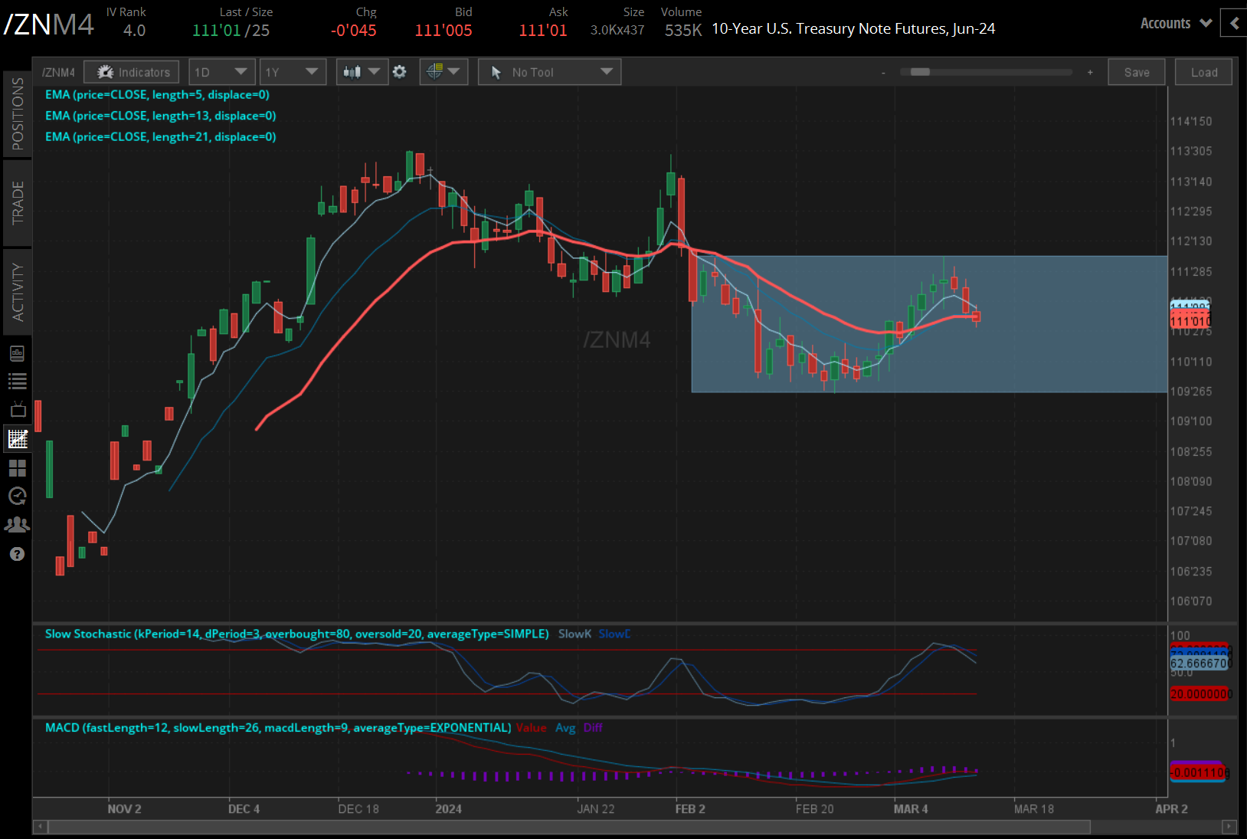Click the MACD study label
Image resolution: width=1247 pixels, height=839 pixels.
278,728
